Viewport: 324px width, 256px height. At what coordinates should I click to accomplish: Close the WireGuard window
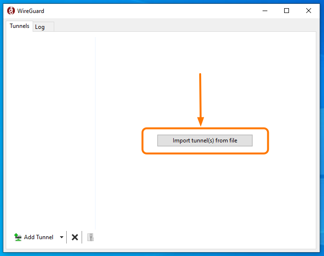click(x=308, y=11)
